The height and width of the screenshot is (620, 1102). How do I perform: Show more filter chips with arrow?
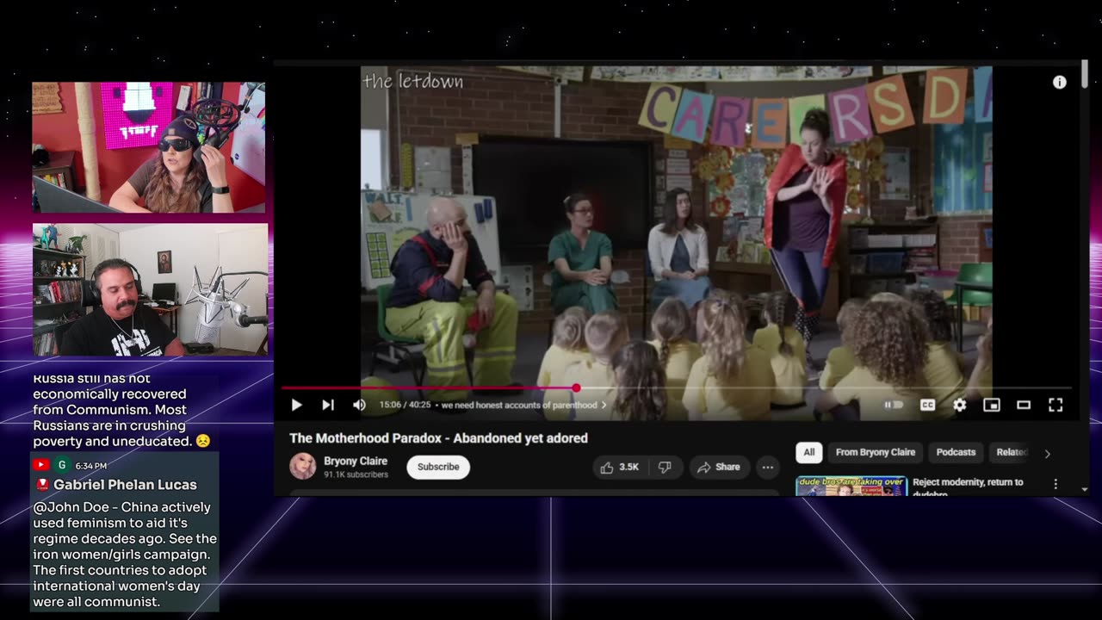(1047, 453)
